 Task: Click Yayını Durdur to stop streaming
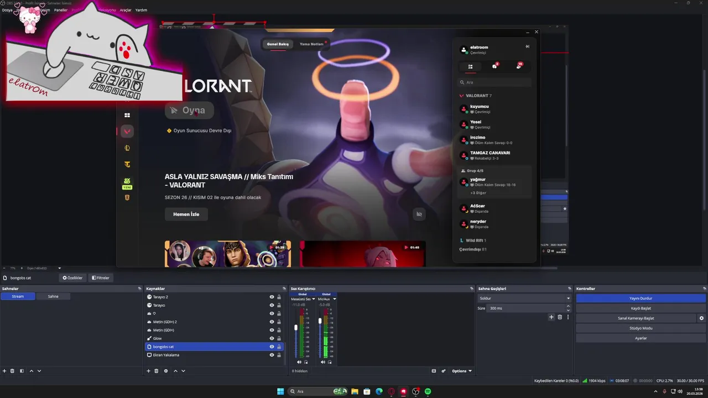click(641, 298)
